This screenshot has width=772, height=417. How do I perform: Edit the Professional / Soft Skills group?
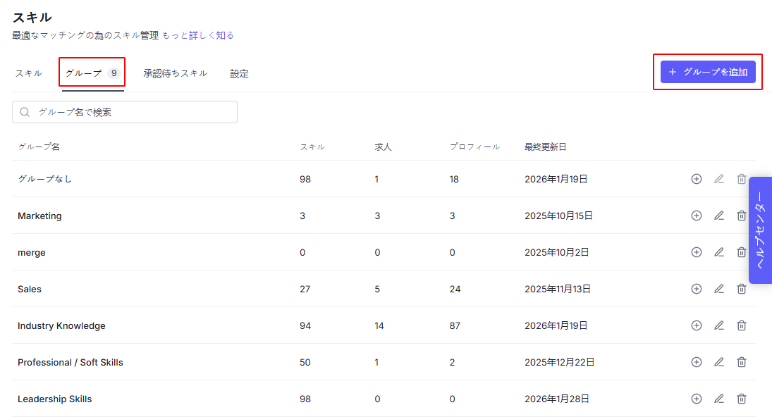[719, 362]
